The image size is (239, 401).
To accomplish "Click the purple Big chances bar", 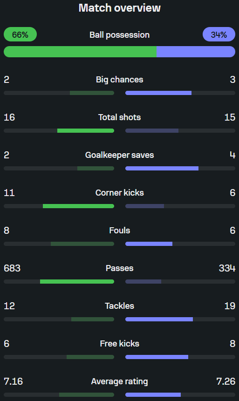I will [158, 93].
